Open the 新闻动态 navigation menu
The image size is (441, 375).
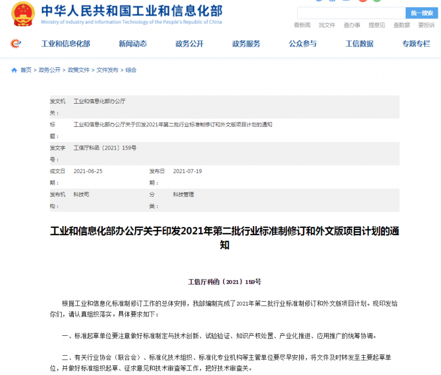point(133,44)
